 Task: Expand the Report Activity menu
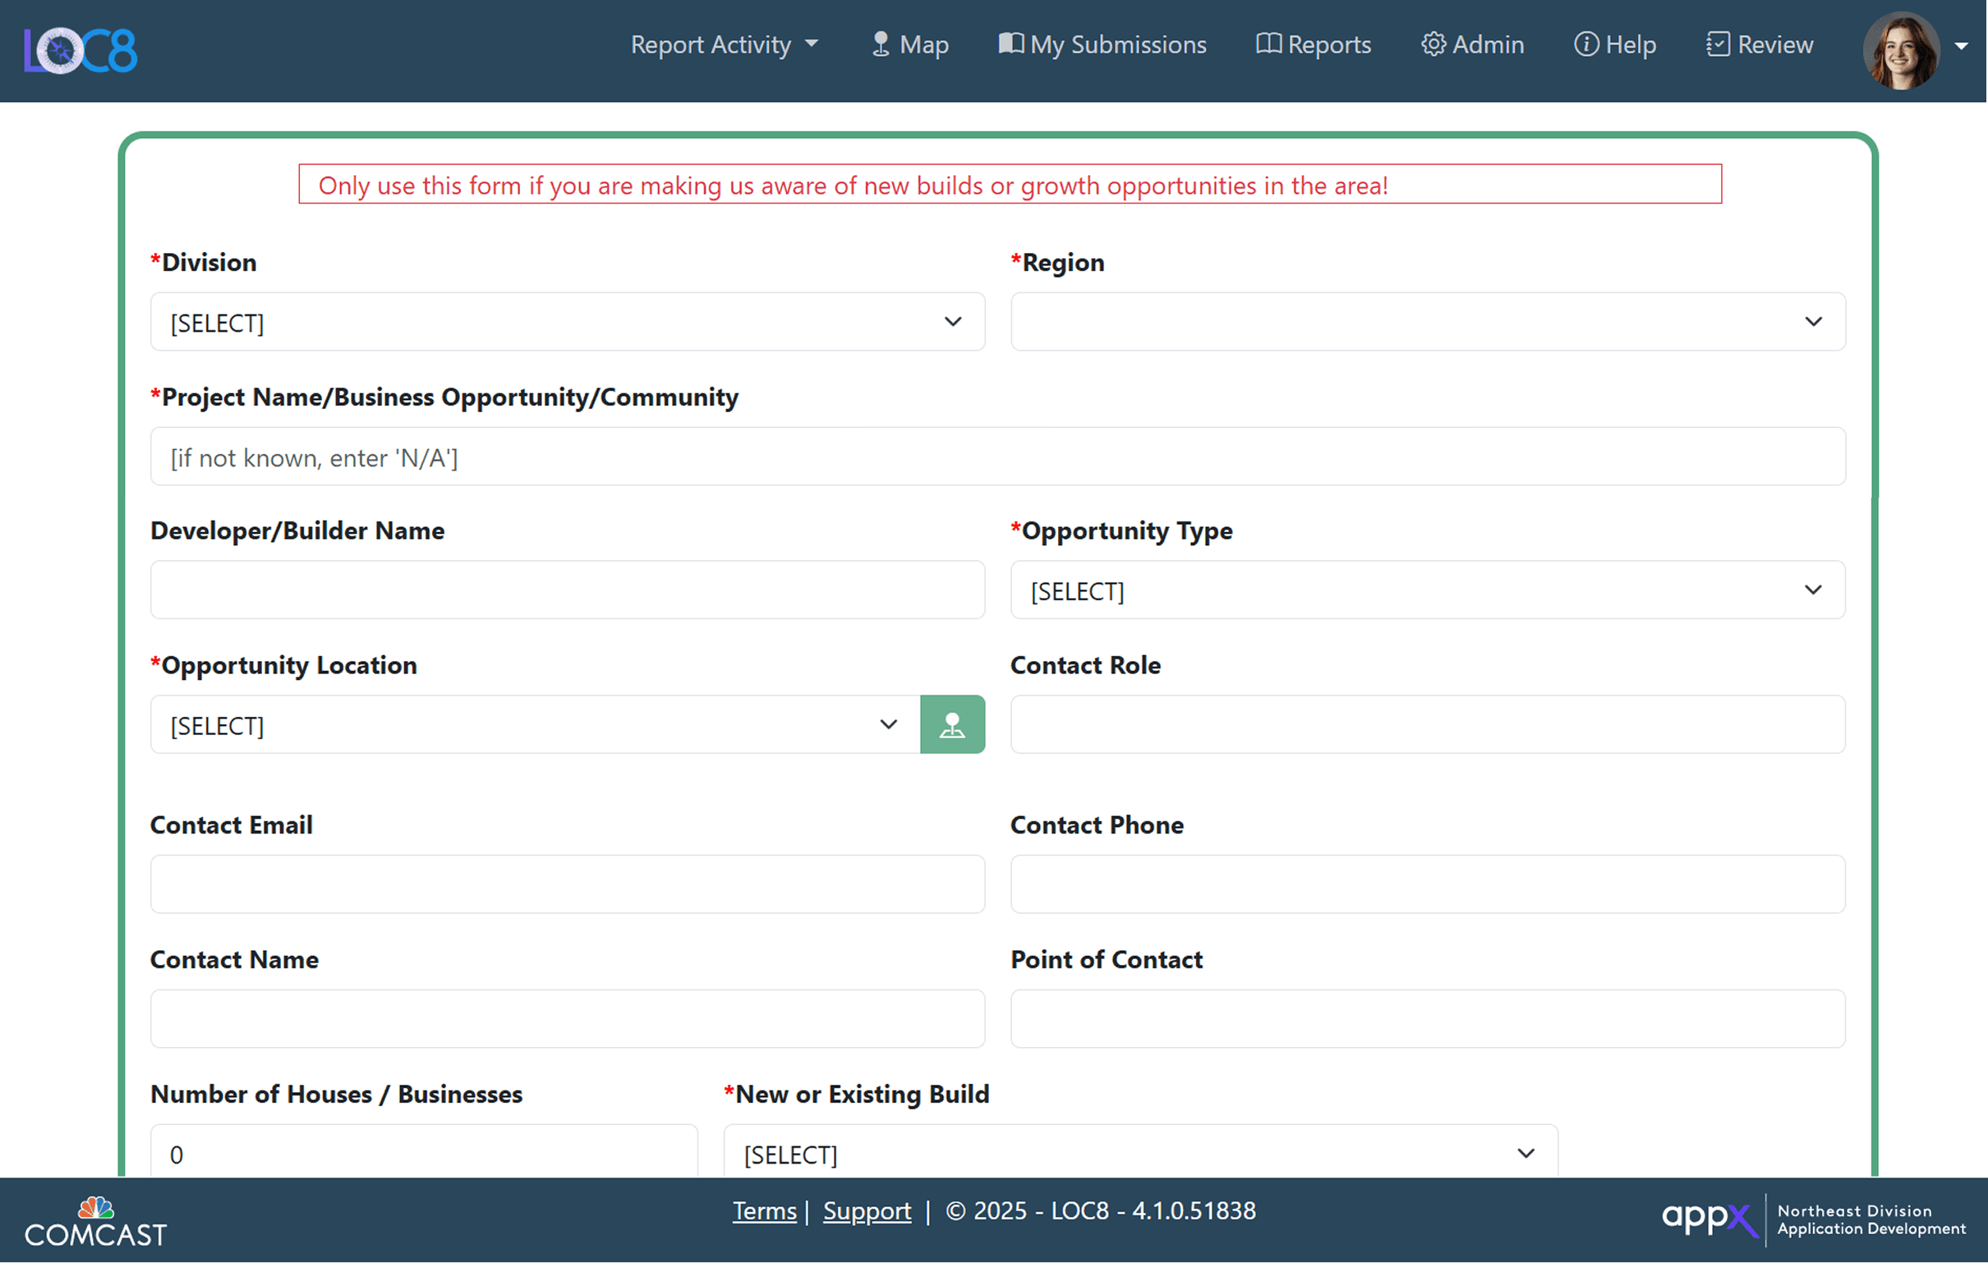click(724, 44)
